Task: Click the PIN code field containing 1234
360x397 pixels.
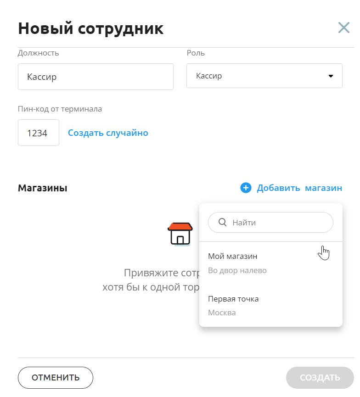Action: [x=39, y=133]
